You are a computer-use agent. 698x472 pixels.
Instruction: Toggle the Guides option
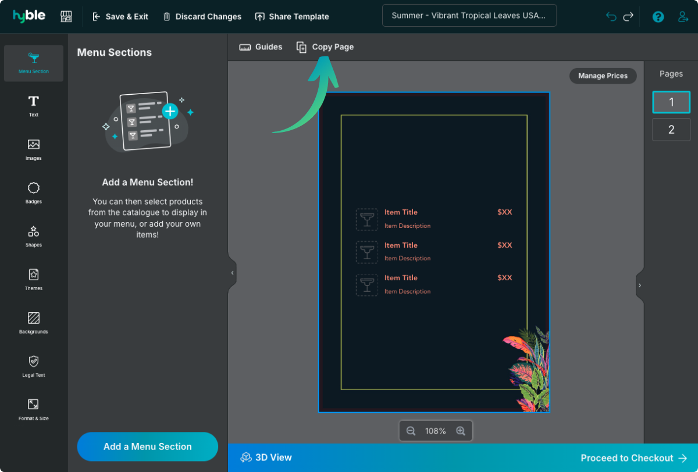(261, 47)
